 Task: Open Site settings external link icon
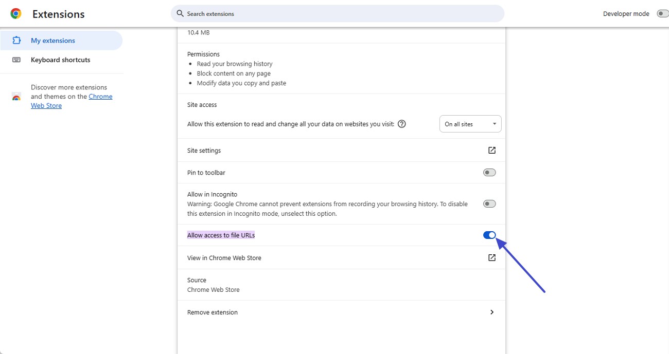tap(492, 150)
